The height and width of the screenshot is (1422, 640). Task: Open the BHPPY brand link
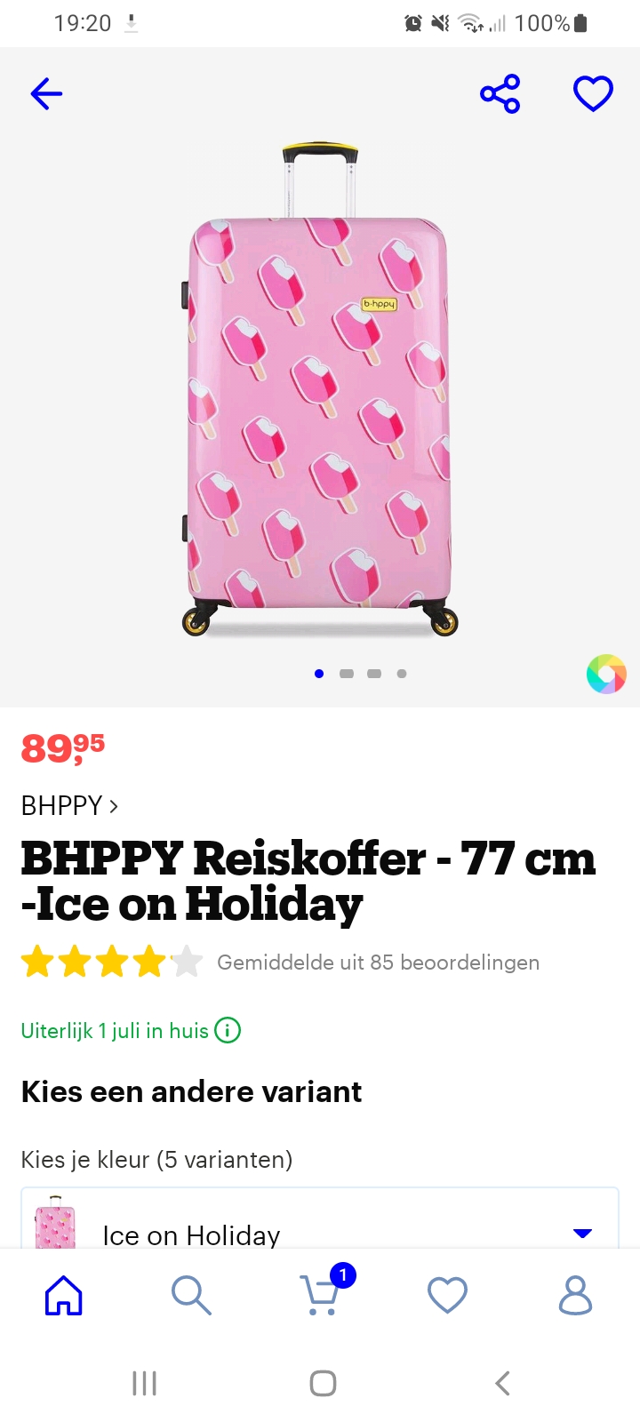pos(69,805)
